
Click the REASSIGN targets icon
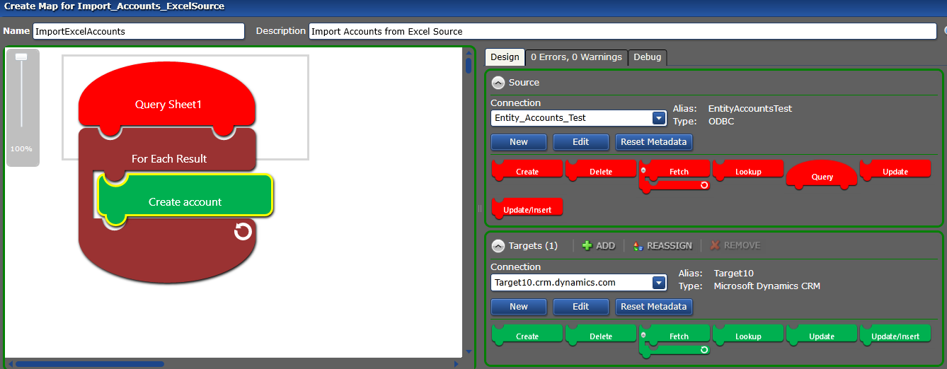(638, 246)
